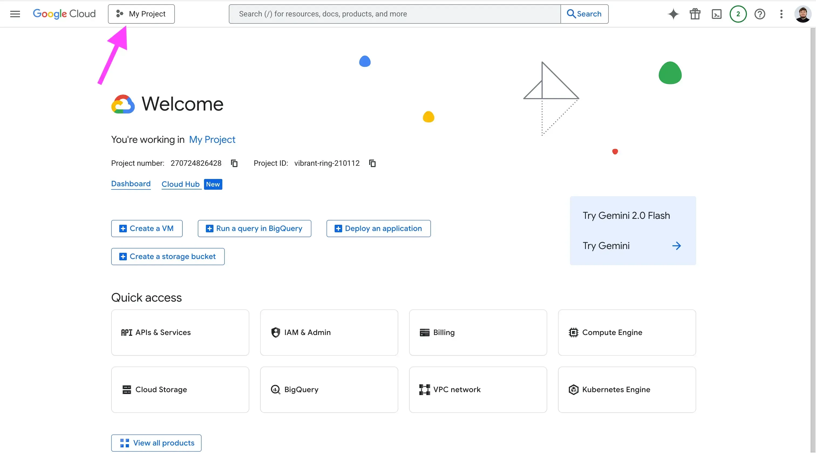The width and height of the screenshot is (816, 463).
Task: Switch to the Dashboard tab
Action: click(x=131, y=184)
